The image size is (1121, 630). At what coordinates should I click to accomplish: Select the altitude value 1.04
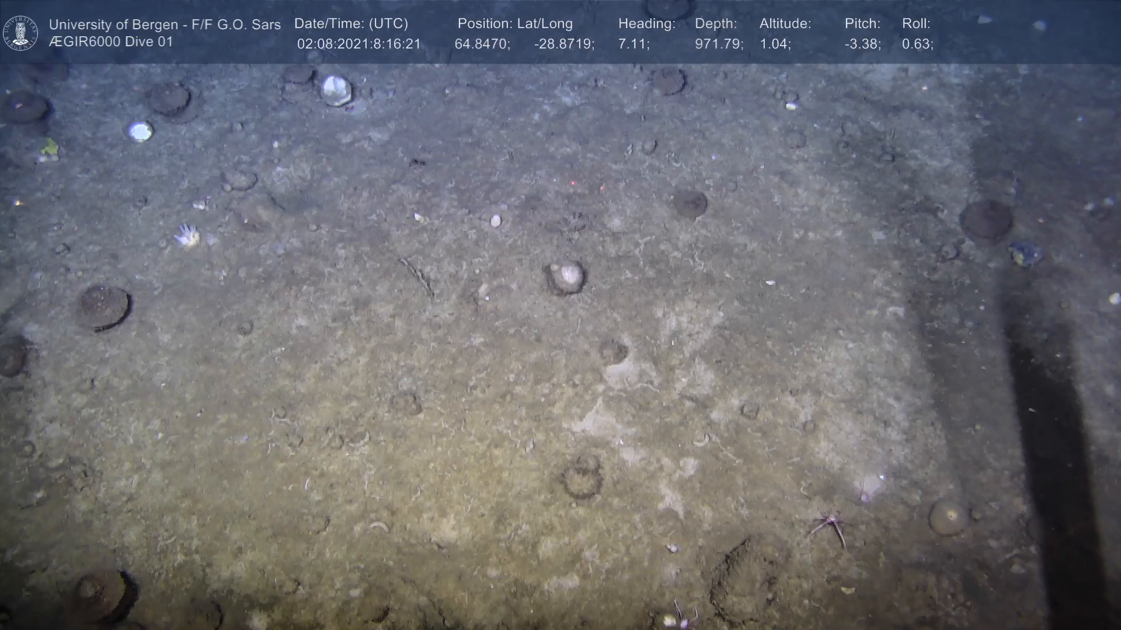(x=775, y=44)
